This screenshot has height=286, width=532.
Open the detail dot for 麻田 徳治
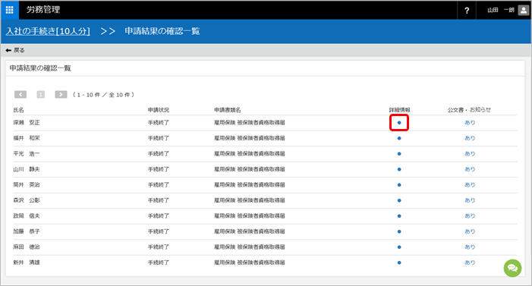point(399,247)
